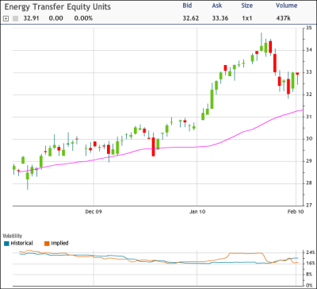The height and width of the screenshot is (289, 317).
Task: Click the 35 price axis label
Action: [309, 28]
